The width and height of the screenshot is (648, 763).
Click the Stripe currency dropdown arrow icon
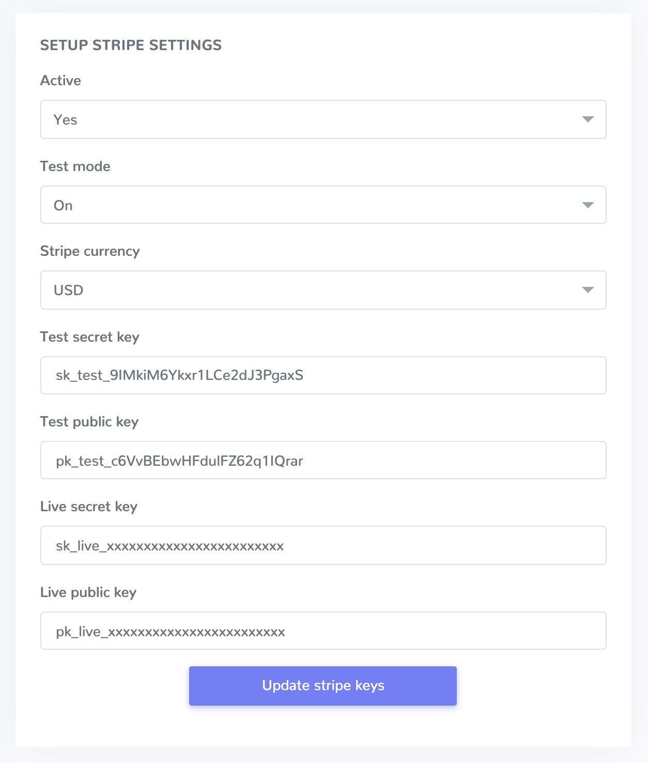pyautogui.click(x=588, y=290)
